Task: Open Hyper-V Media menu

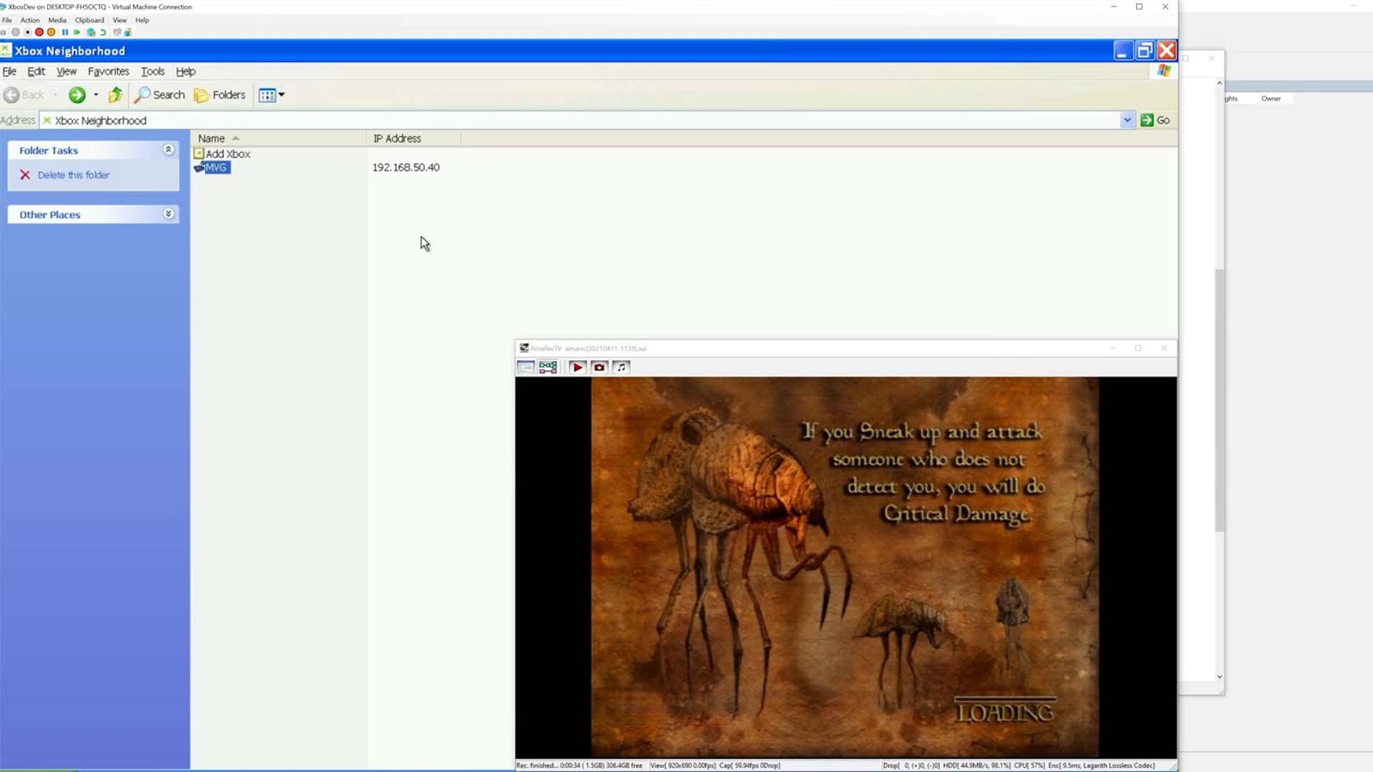Action: click(57, 20)
